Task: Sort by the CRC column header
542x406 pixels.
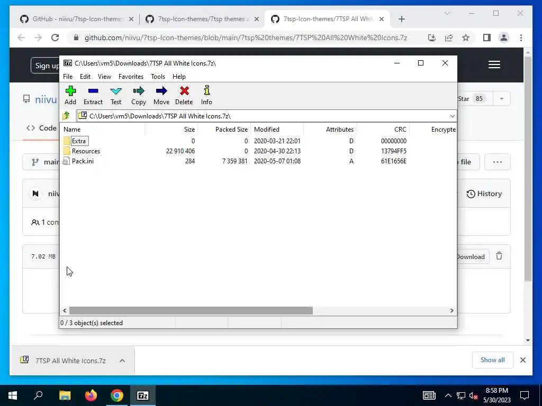Action: [383, 130]
